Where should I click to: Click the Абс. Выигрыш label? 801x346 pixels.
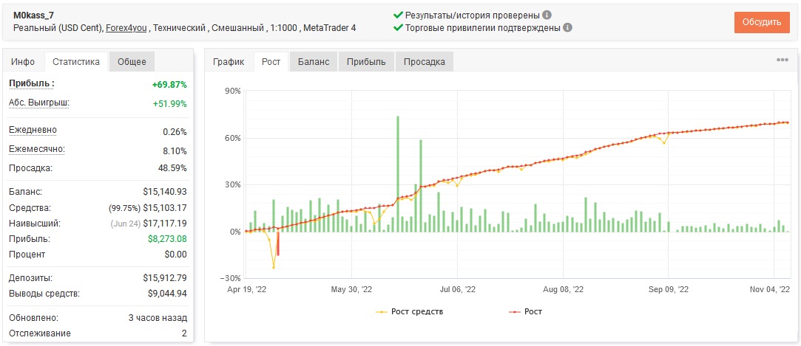click(x=38, y=103)
